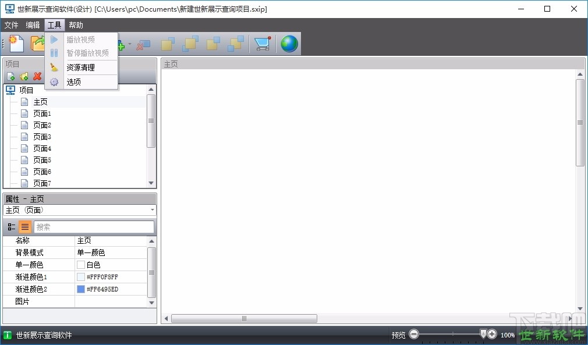
Task: Open the add control dropdown arrow in toolbar
Action: pos(129,44)
